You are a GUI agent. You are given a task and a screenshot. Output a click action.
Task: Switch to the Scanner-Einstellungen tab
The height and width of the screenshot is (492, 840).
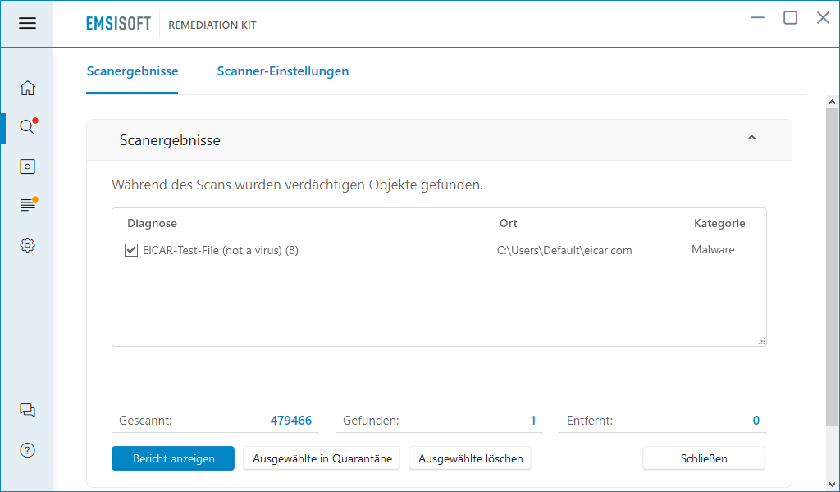click(283, 71)
